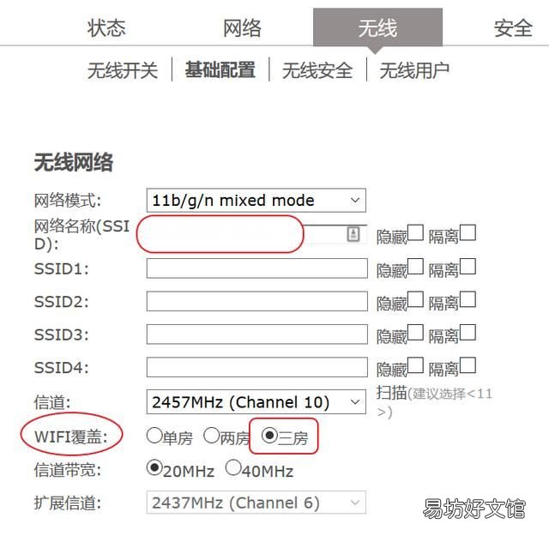Viewport: 549px width, 536px height.
Task: Click the SSID3 input field
Action: [x=257, y=334]
